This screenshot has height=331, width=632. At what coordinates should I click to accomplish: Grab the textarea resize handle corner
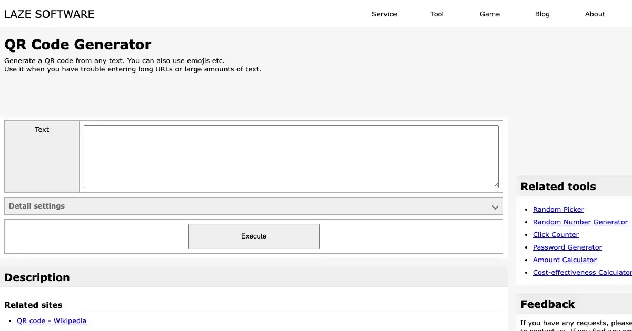[x=496, y=185]
